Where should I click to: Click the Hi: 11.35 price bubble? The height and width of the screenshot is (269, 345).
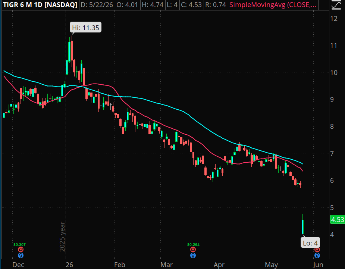(x=85, y=28)
